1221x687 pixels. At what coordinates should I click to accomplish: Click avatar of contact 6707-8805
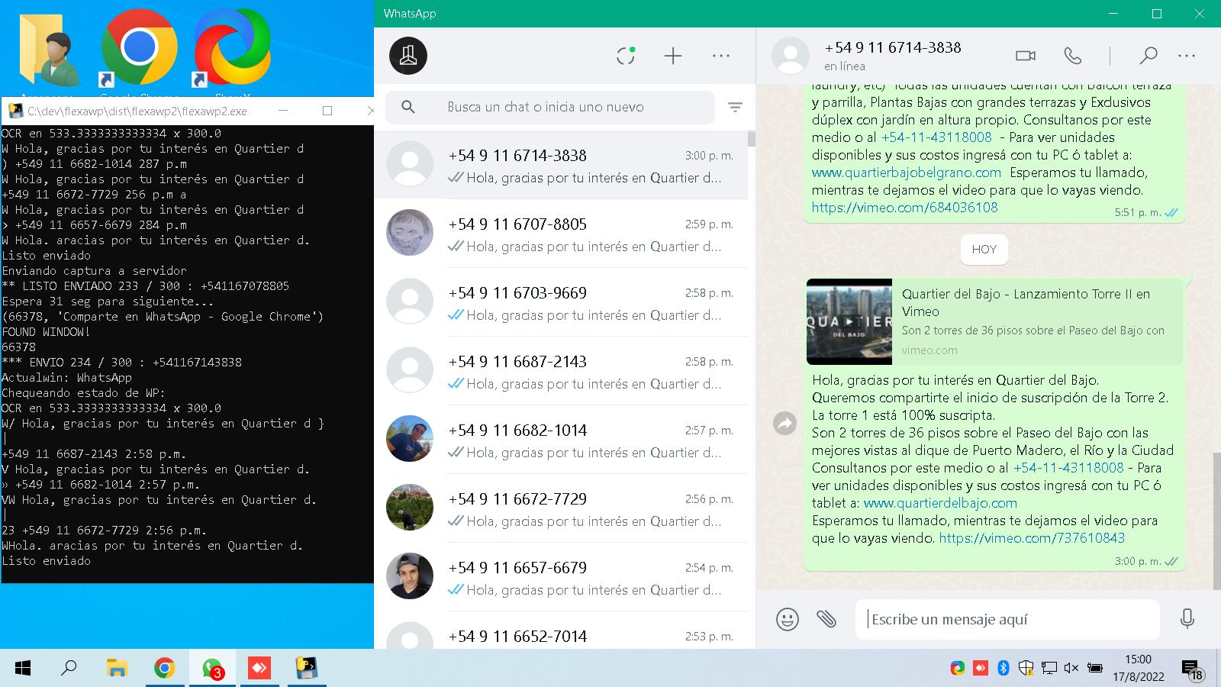[410, 232]
